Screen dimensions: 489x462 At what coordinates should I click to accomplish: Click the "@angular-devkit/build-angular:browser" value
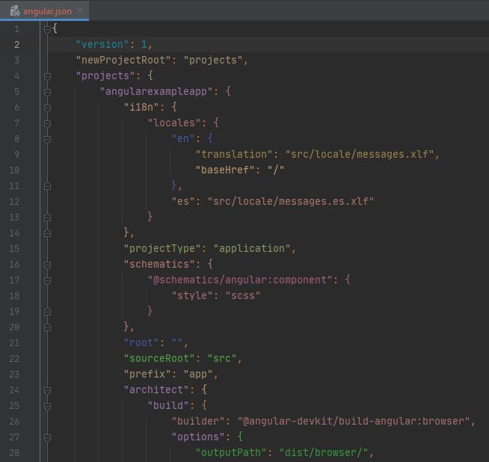pos(354,421)
